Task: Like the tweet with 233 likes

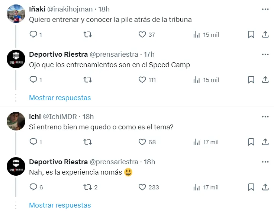Action: coord(142,187)
